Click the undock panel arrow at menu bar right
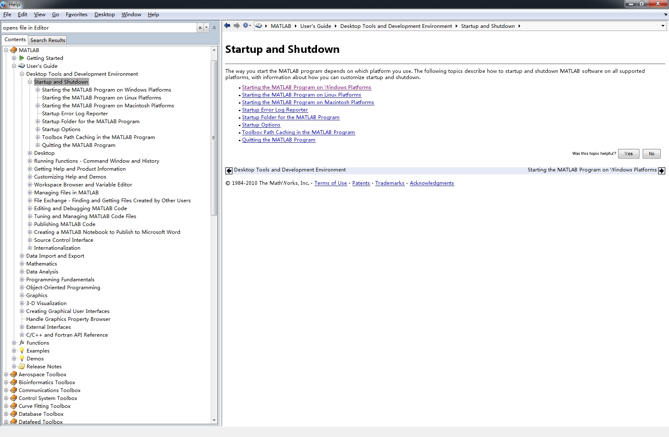669x437 pixels. (x=665, y=15)
